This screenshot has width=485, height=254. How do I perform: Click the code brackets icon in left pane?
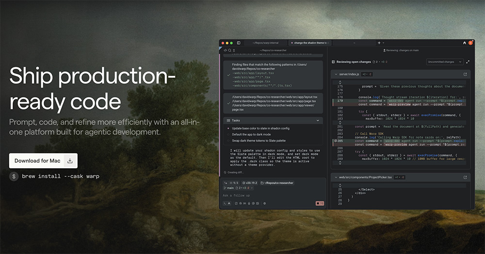[225, 50]
